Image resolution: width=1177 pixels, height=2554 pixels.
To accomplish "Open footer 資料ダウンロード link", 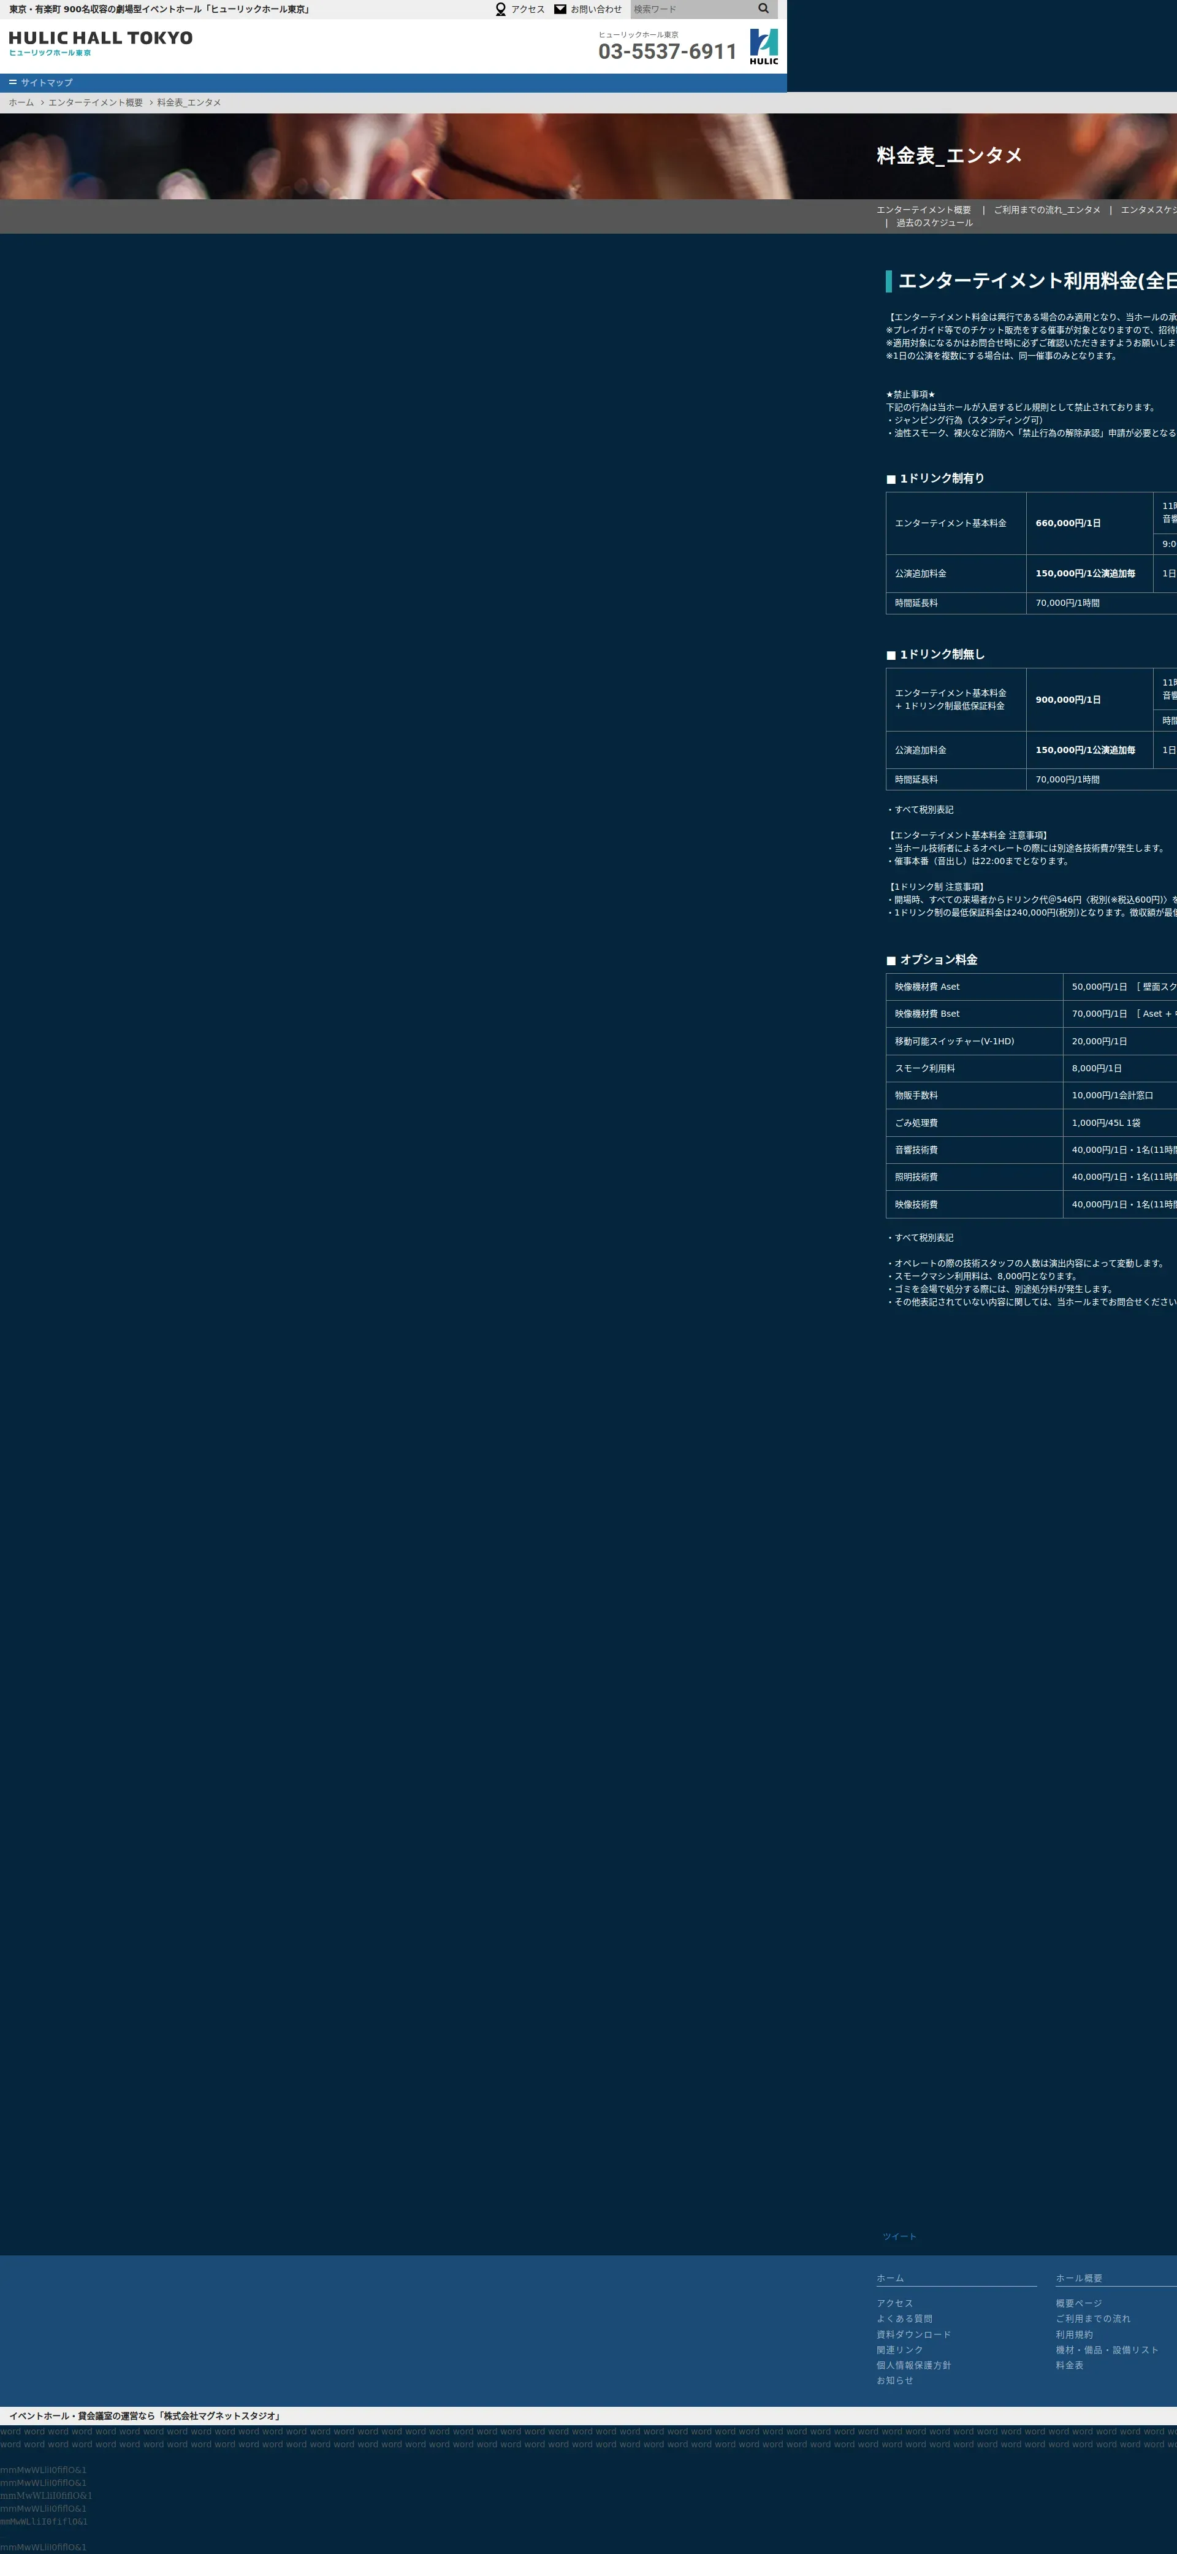I will [913, 2335].
